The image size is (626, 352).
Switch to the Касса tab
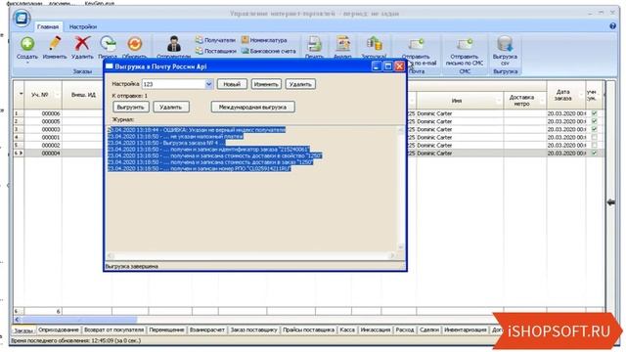tap(347, 330)
